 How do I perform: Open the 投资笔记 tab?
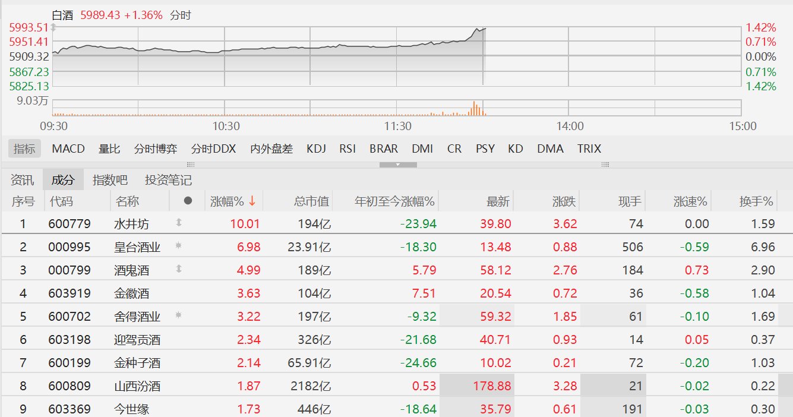168,180
